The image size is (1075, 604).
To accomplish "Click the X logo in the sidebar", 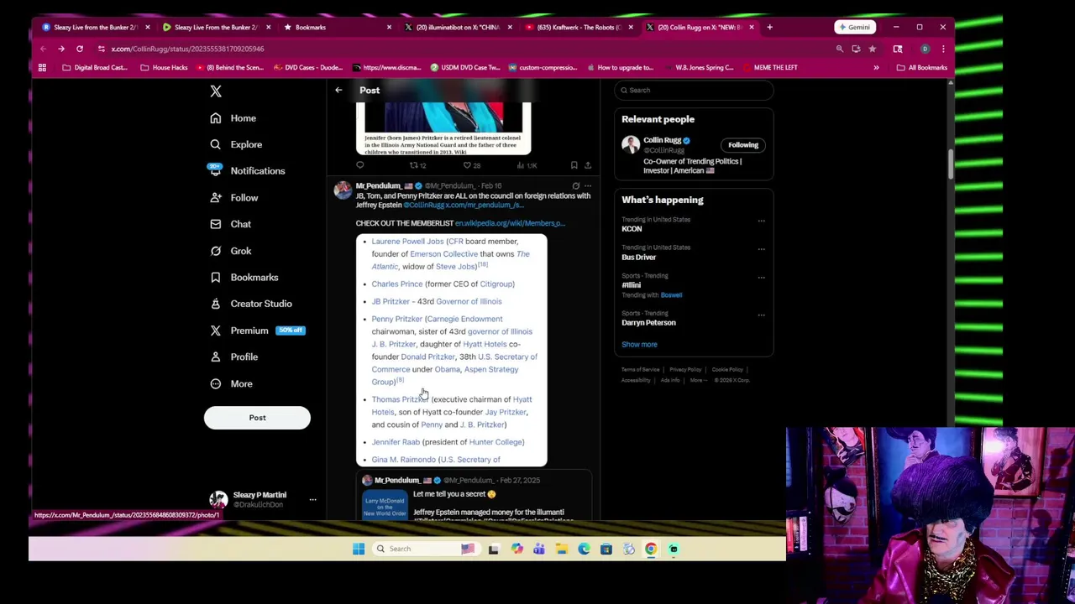I will click(216, 91).
